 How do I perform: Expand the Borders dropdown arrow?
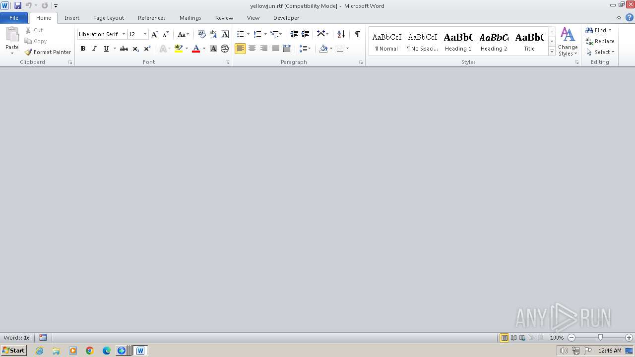coord(347,49)
